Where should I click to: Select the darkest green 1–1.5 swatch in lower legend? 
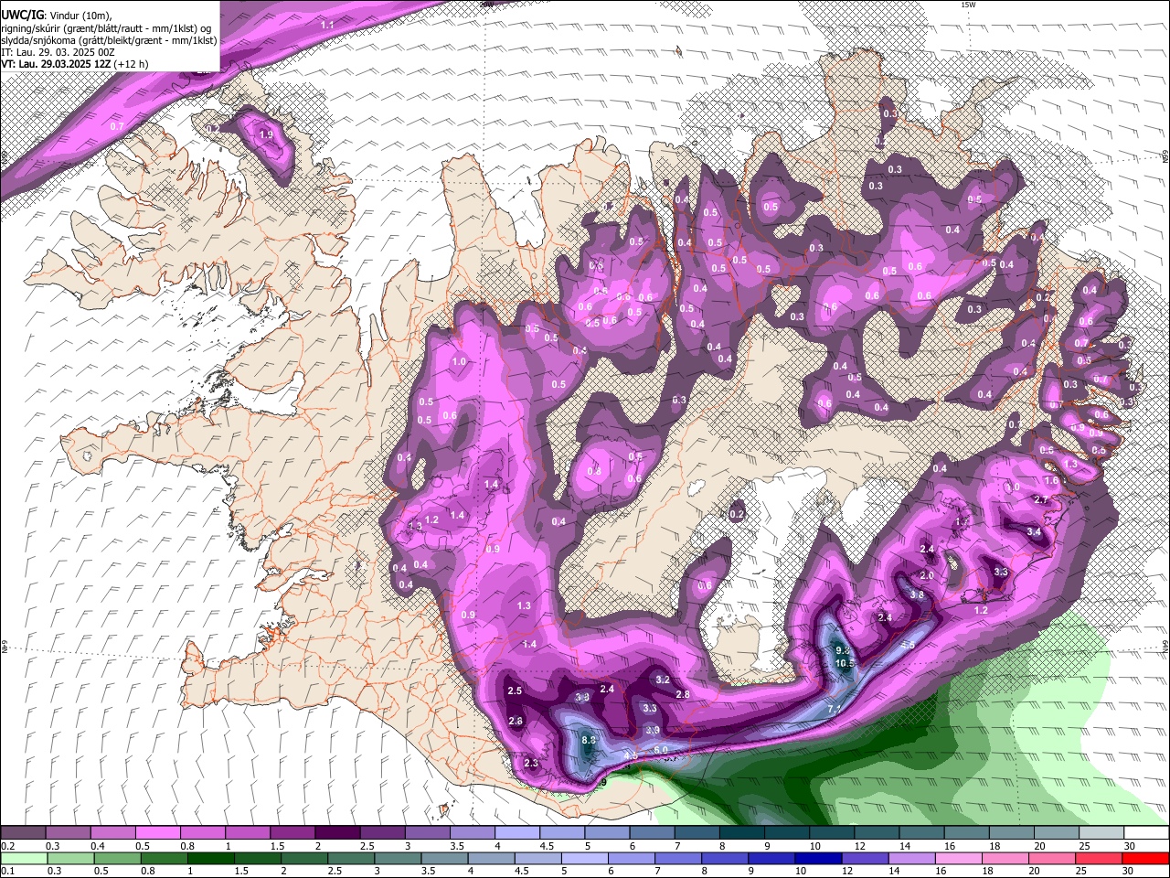click(x=210, y=858)
